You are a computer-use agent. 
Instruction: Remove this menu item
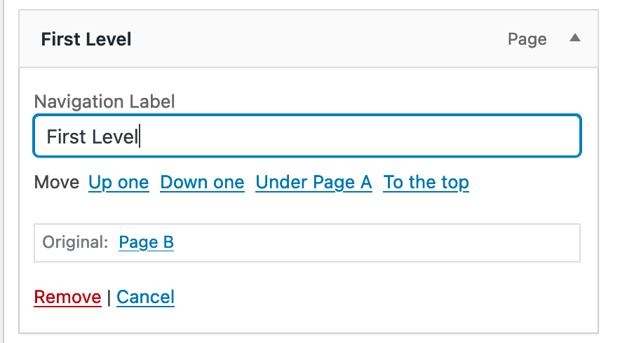67,297
